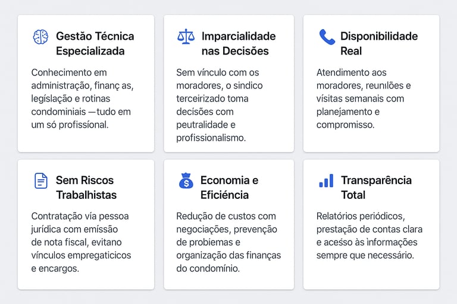Click the text starting 'Conhecimento em administração'
The width and height of the screenshot is (457, 304).
click(x=82, y=99)
